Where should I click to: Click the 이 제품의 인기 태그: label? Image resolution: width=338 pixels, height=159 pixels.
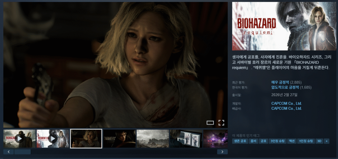pyautogui.click(x=246, y=136)
